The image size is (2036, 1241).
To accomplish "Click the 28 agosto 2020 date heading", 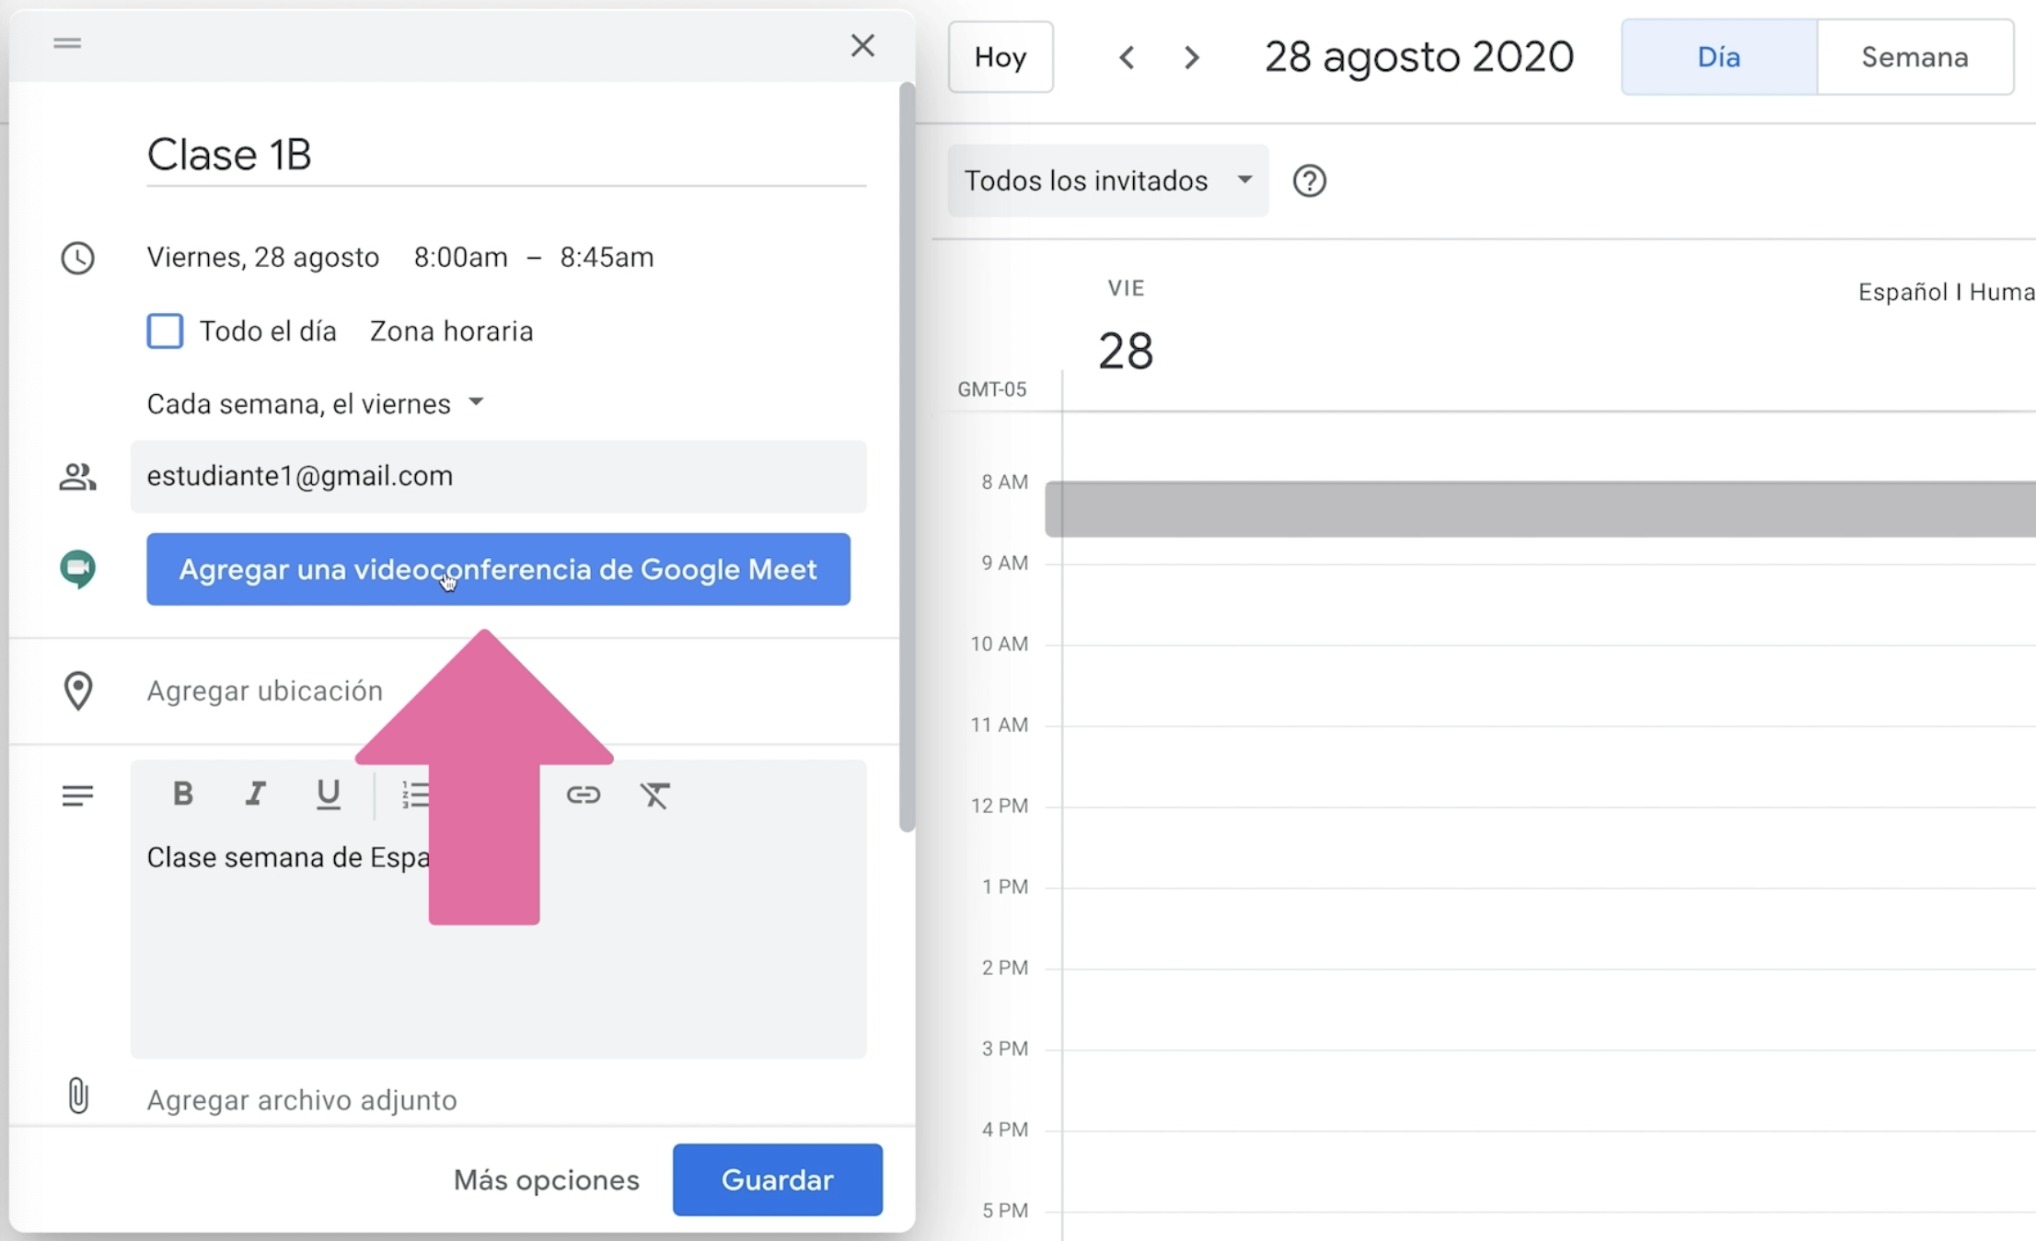I will (x=1418, y=57).
